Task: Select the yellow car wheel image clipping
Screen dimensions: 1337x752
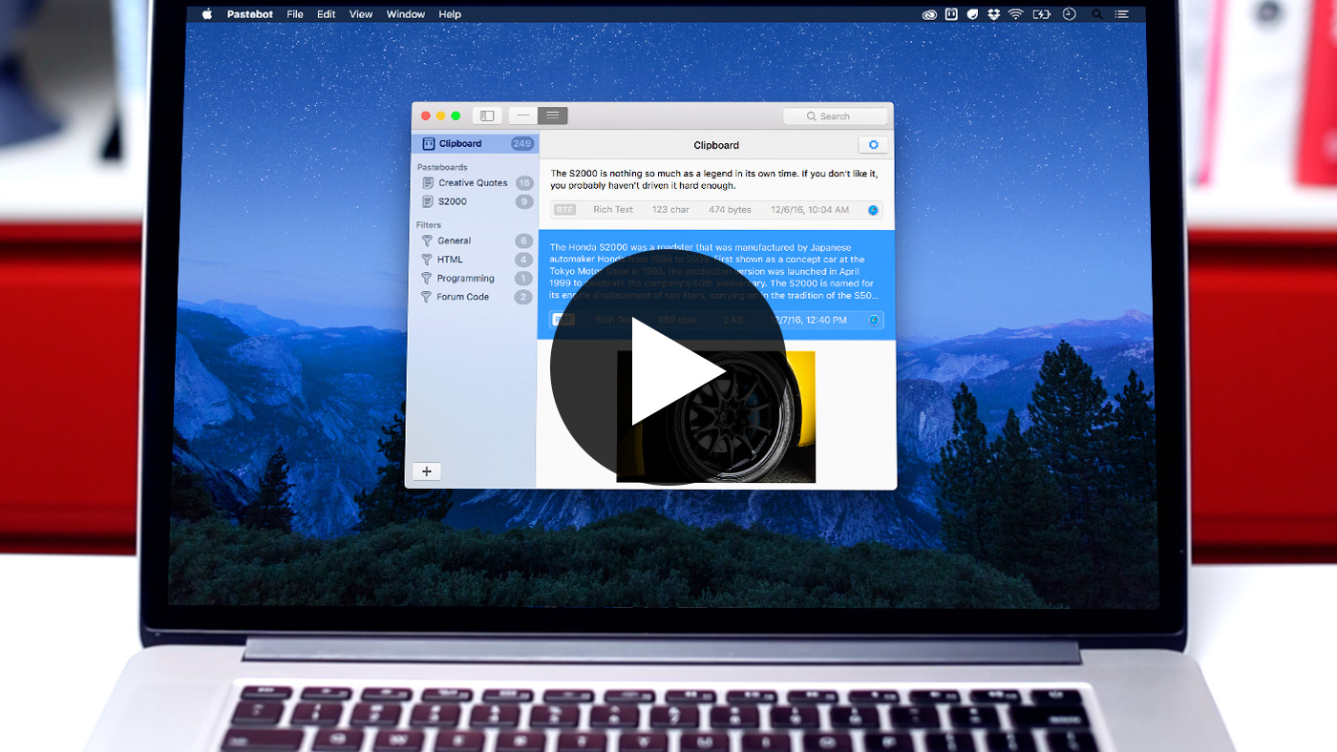Action: pyautogui.click(x=715, y=416)
